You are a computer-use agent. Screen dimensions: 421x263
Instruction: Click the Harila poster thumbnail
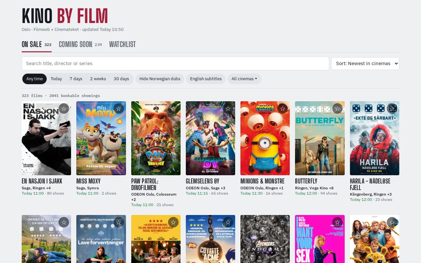tap(375, 138)
